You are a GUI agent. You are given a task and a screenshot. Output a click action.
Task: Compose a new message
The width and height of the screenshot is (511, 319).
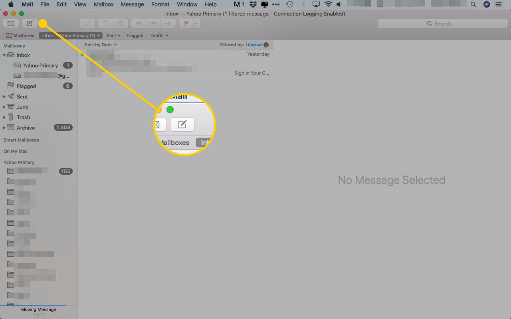(x=30, y=24)
